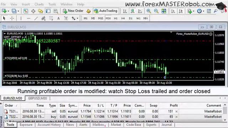Viewport: 228px width, 128px height.
Task: Select the Text 'A' tool
Action: pos(58,18)
